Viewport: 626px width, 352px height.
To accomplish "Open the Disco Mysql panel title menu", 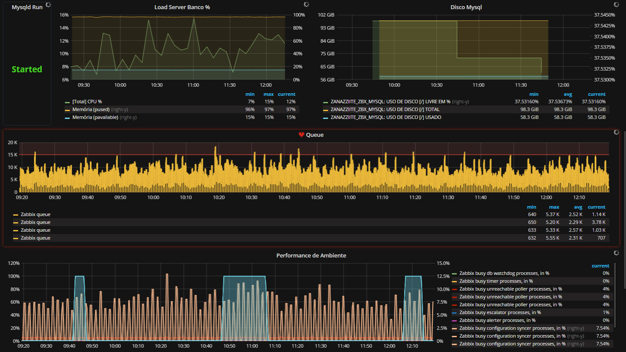I will click(466, 7).
